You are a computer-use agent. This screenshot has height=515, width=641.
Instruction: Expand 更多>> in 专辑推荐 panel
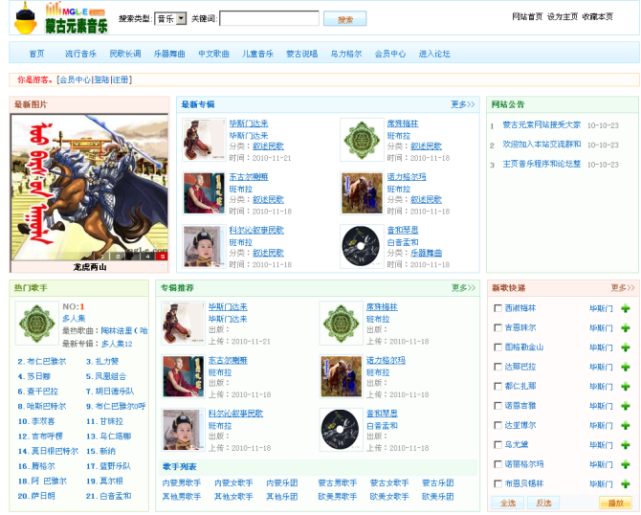[x=463, y=288]
